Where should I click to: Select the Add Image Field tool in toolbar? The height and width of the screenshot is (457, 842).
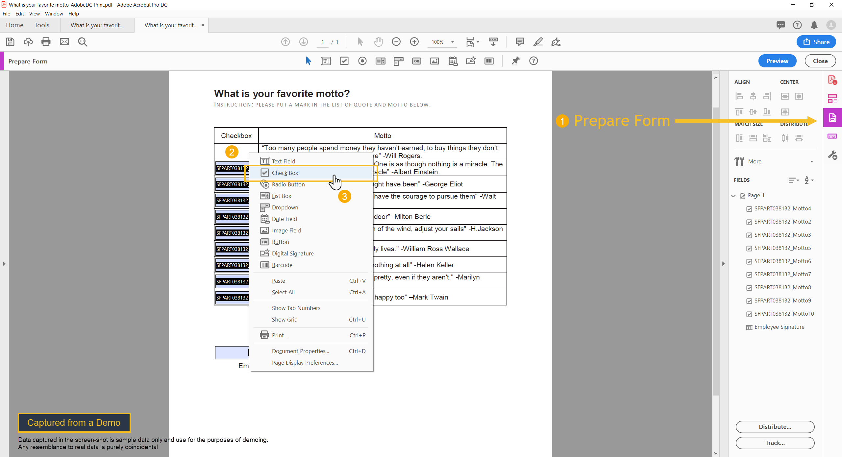pyautogui.click(x=435, y=61)
